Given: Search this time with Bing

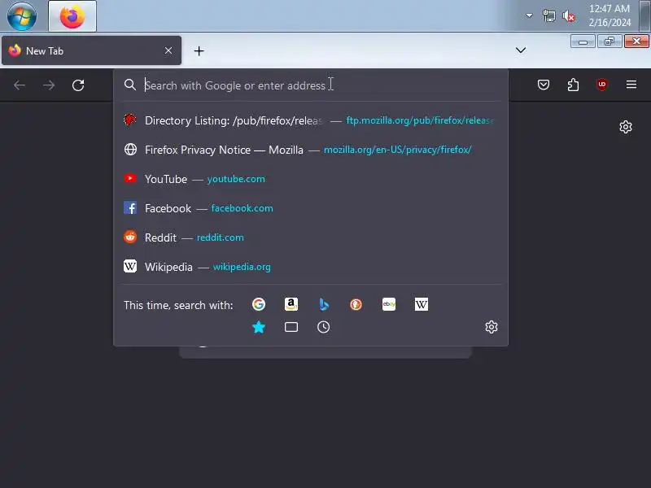Looking at the screenshot, I should 323,304.
